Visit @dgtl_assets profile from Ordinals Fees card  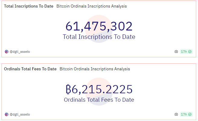pyautogui.click(x=20, y=114)
